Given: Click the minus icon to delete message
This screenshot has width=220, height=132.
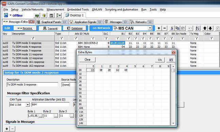Looking at the screenshot, I should click(165, 28).
